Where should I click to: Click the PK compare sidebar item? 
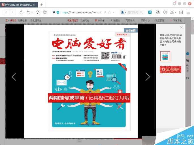click(187, 78)
